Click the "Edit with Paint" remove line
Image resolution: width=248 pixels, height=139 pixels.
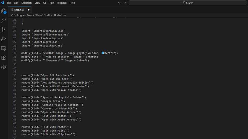click(x=45, y=131)
